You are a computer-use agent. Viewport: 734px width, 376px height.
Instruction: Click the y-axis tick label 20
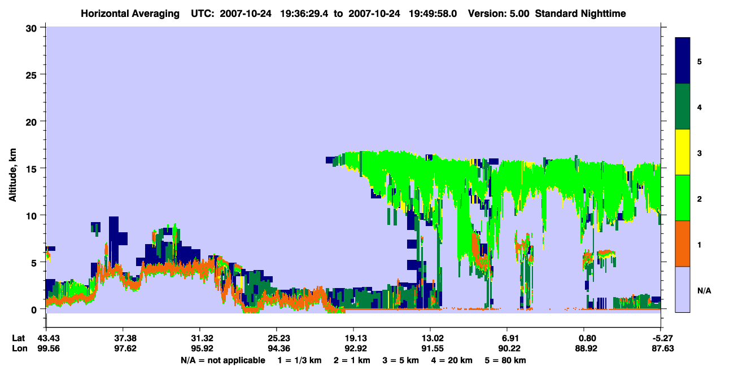pos(32,121)
